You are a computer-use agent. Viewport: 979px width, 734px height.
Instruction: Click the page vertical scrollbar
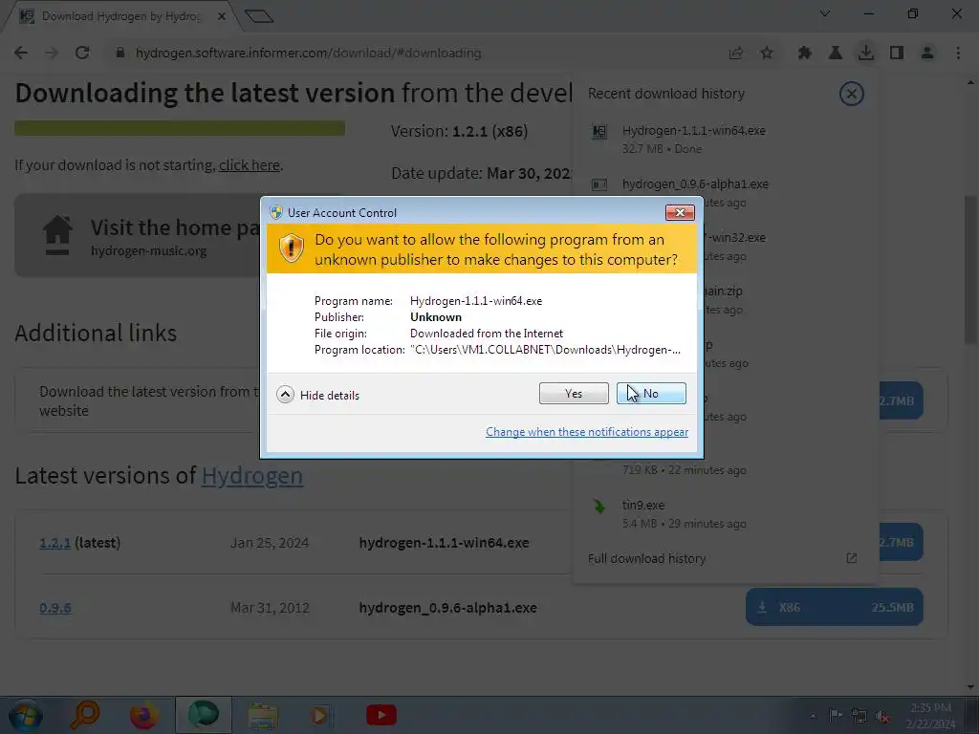[971, 269]
